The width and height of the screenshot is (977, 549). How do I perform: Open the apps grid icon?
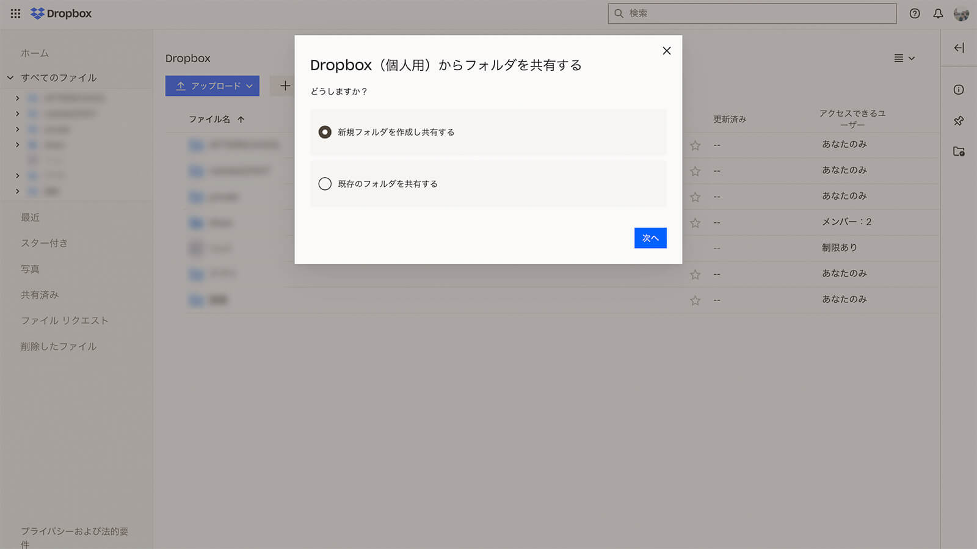[15, 13]
